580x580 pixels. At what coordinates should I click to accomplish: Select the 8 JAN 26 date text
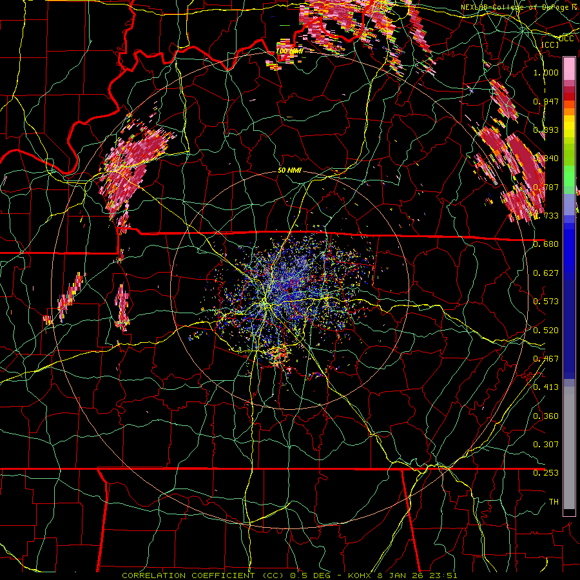[x=400, y=575]
